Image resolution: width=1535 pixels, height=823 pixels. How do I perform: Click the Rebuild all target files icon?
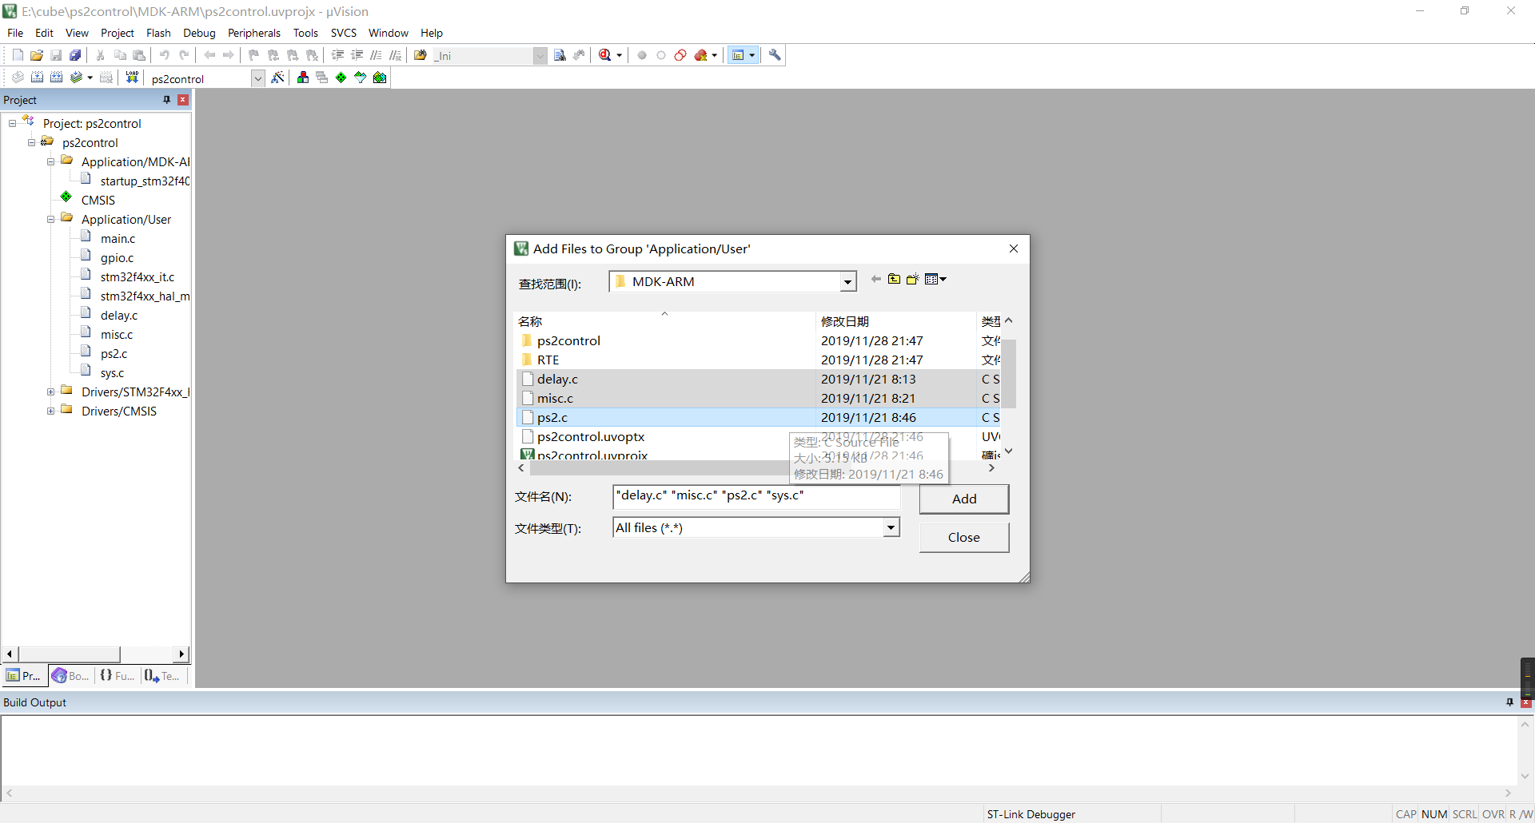coord(56,78)
